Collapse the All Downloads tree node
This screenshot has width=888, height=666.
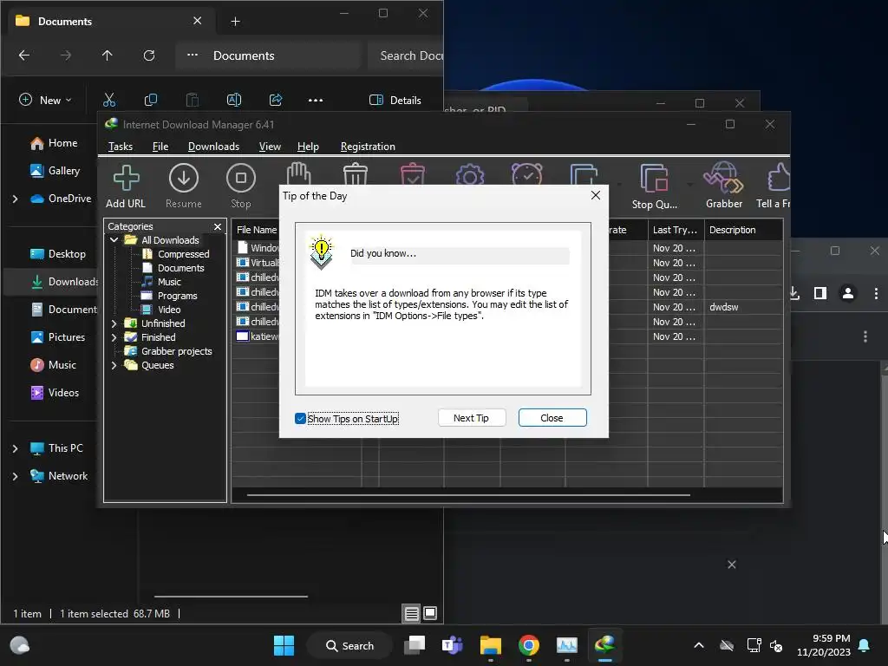click(x=114, y=240)
